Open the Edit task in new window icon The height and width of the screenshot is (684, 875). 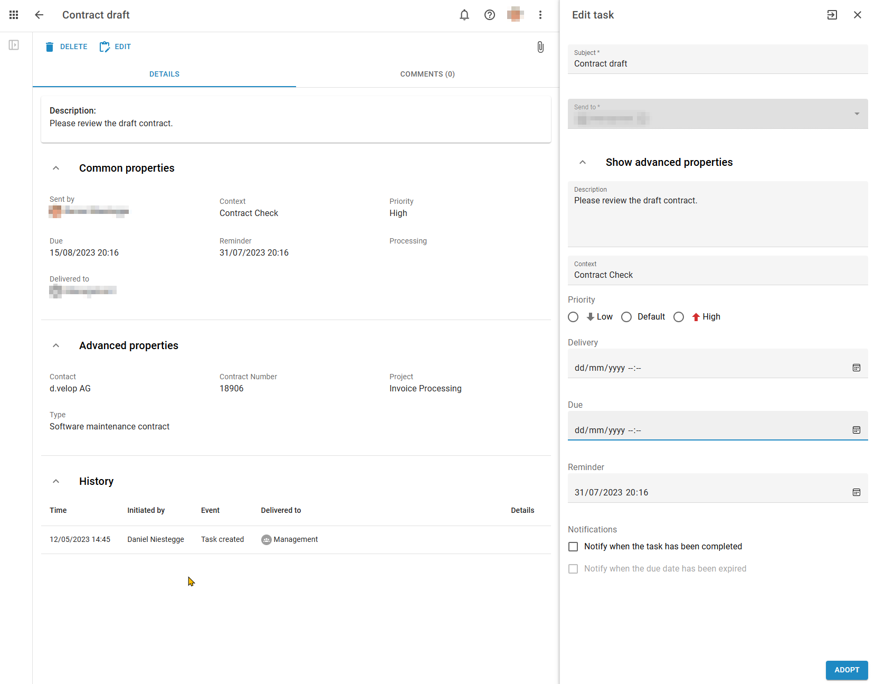pyautogui.click(x=832, y=15)
